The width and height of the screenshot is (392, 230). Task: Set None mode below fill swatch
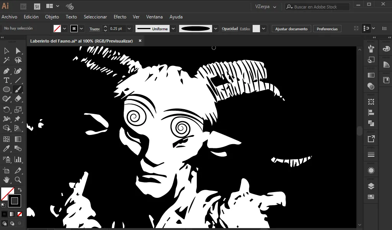tap(20, 214)
